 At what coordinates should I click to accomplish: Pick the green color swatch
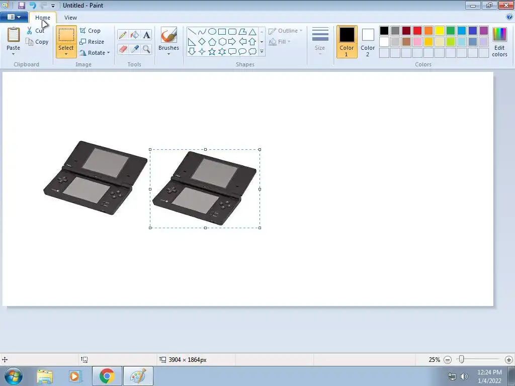[451, 31]
